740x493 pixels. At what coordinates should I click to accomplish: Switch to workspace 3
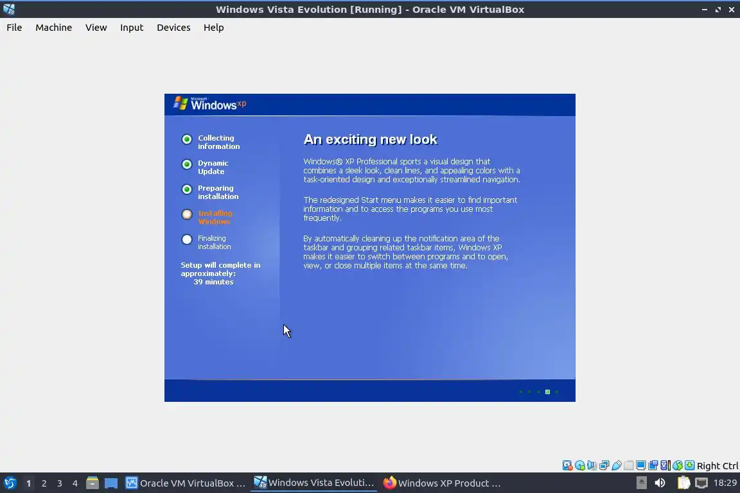60,483
